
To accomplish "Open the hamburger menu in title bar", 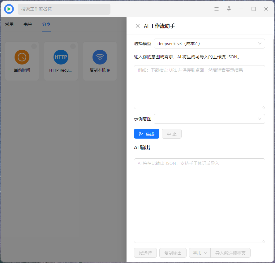I will [217, 9].
